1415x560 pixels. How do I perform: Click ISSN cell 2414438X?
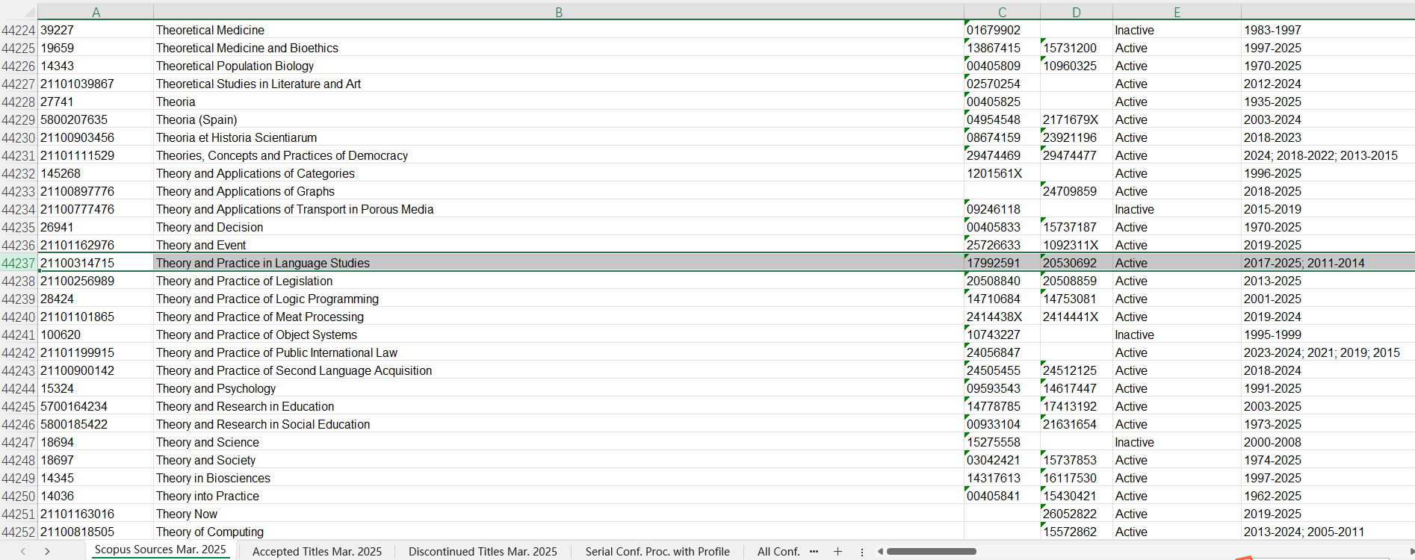(x=994, y=317)
